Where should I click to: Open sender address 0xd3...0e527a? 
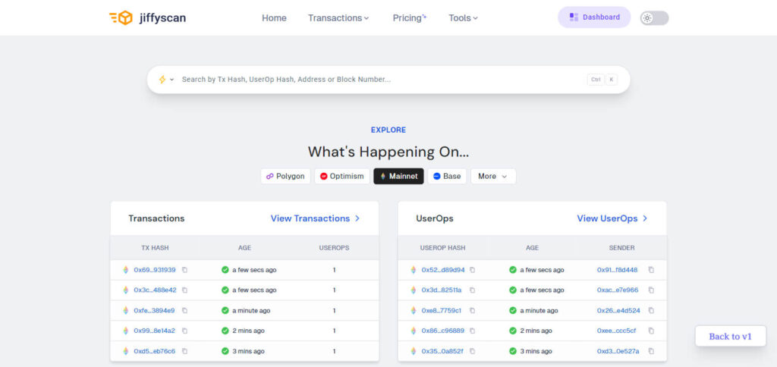[618, 351]
